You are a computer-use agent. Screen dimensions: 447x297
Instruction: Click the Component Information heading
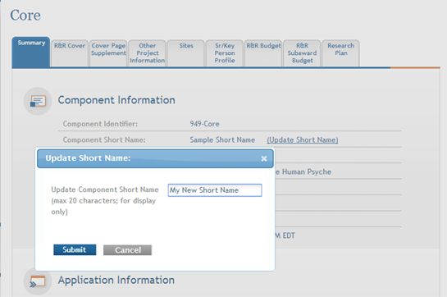116,100
